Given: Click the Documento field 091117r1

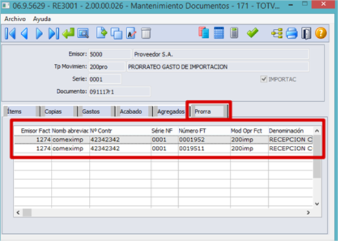Looking at the screenshot, I should [120, 92].
